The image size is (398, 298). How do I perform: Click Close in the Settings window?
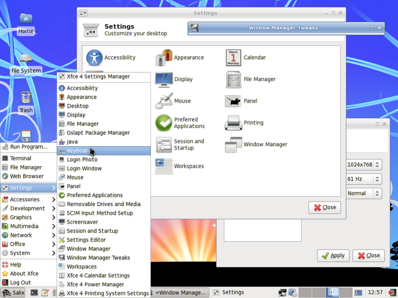tap(324, 207)
